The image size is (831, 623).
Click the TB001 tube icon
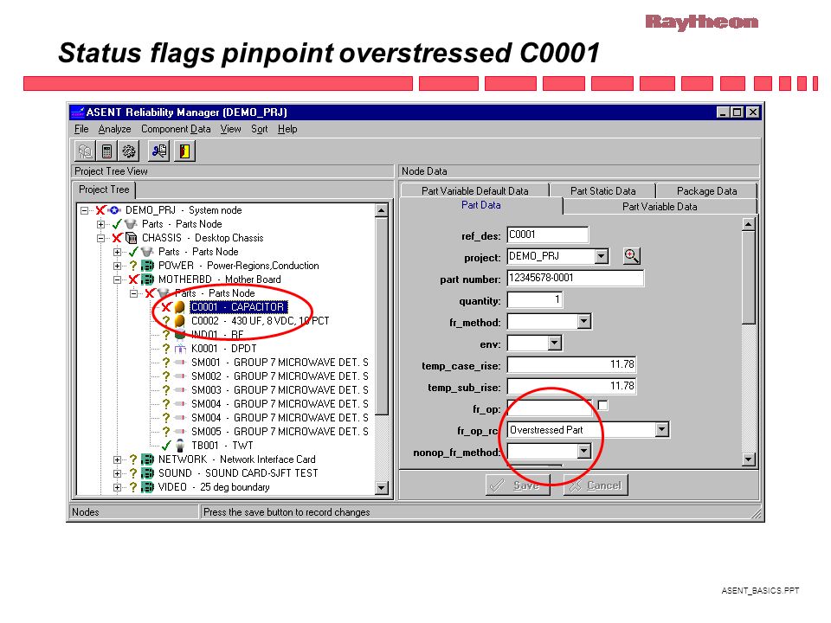pyautogui.click(x=180, y=446)
